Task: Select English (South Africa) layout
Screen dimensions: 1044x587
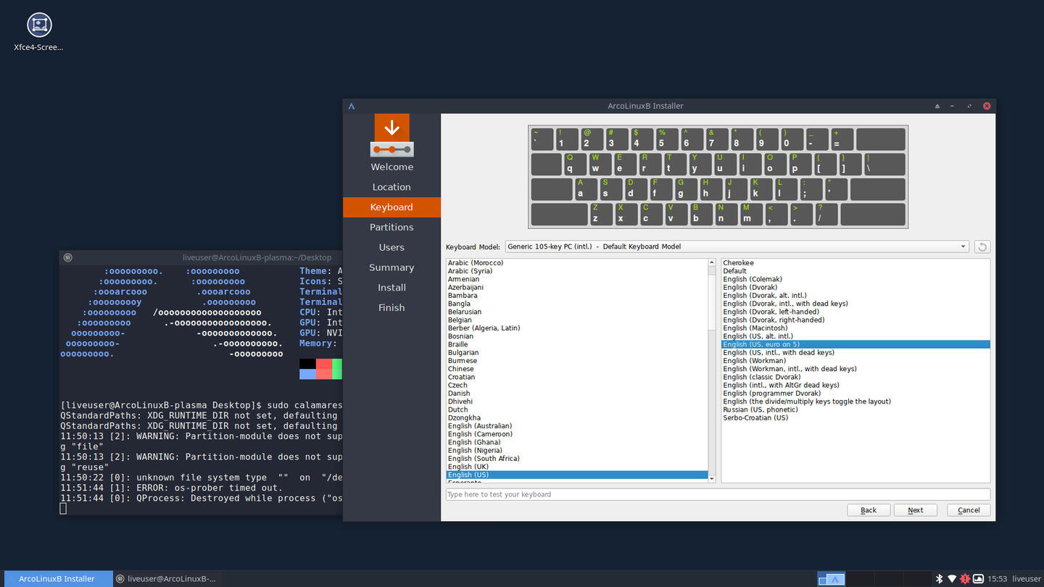Action: coord(577,459)
